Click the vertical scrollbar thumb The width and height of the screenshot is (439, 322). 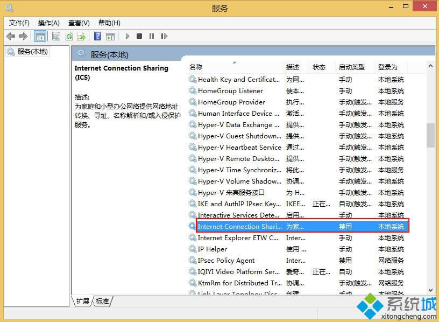(x=430, y=135)
